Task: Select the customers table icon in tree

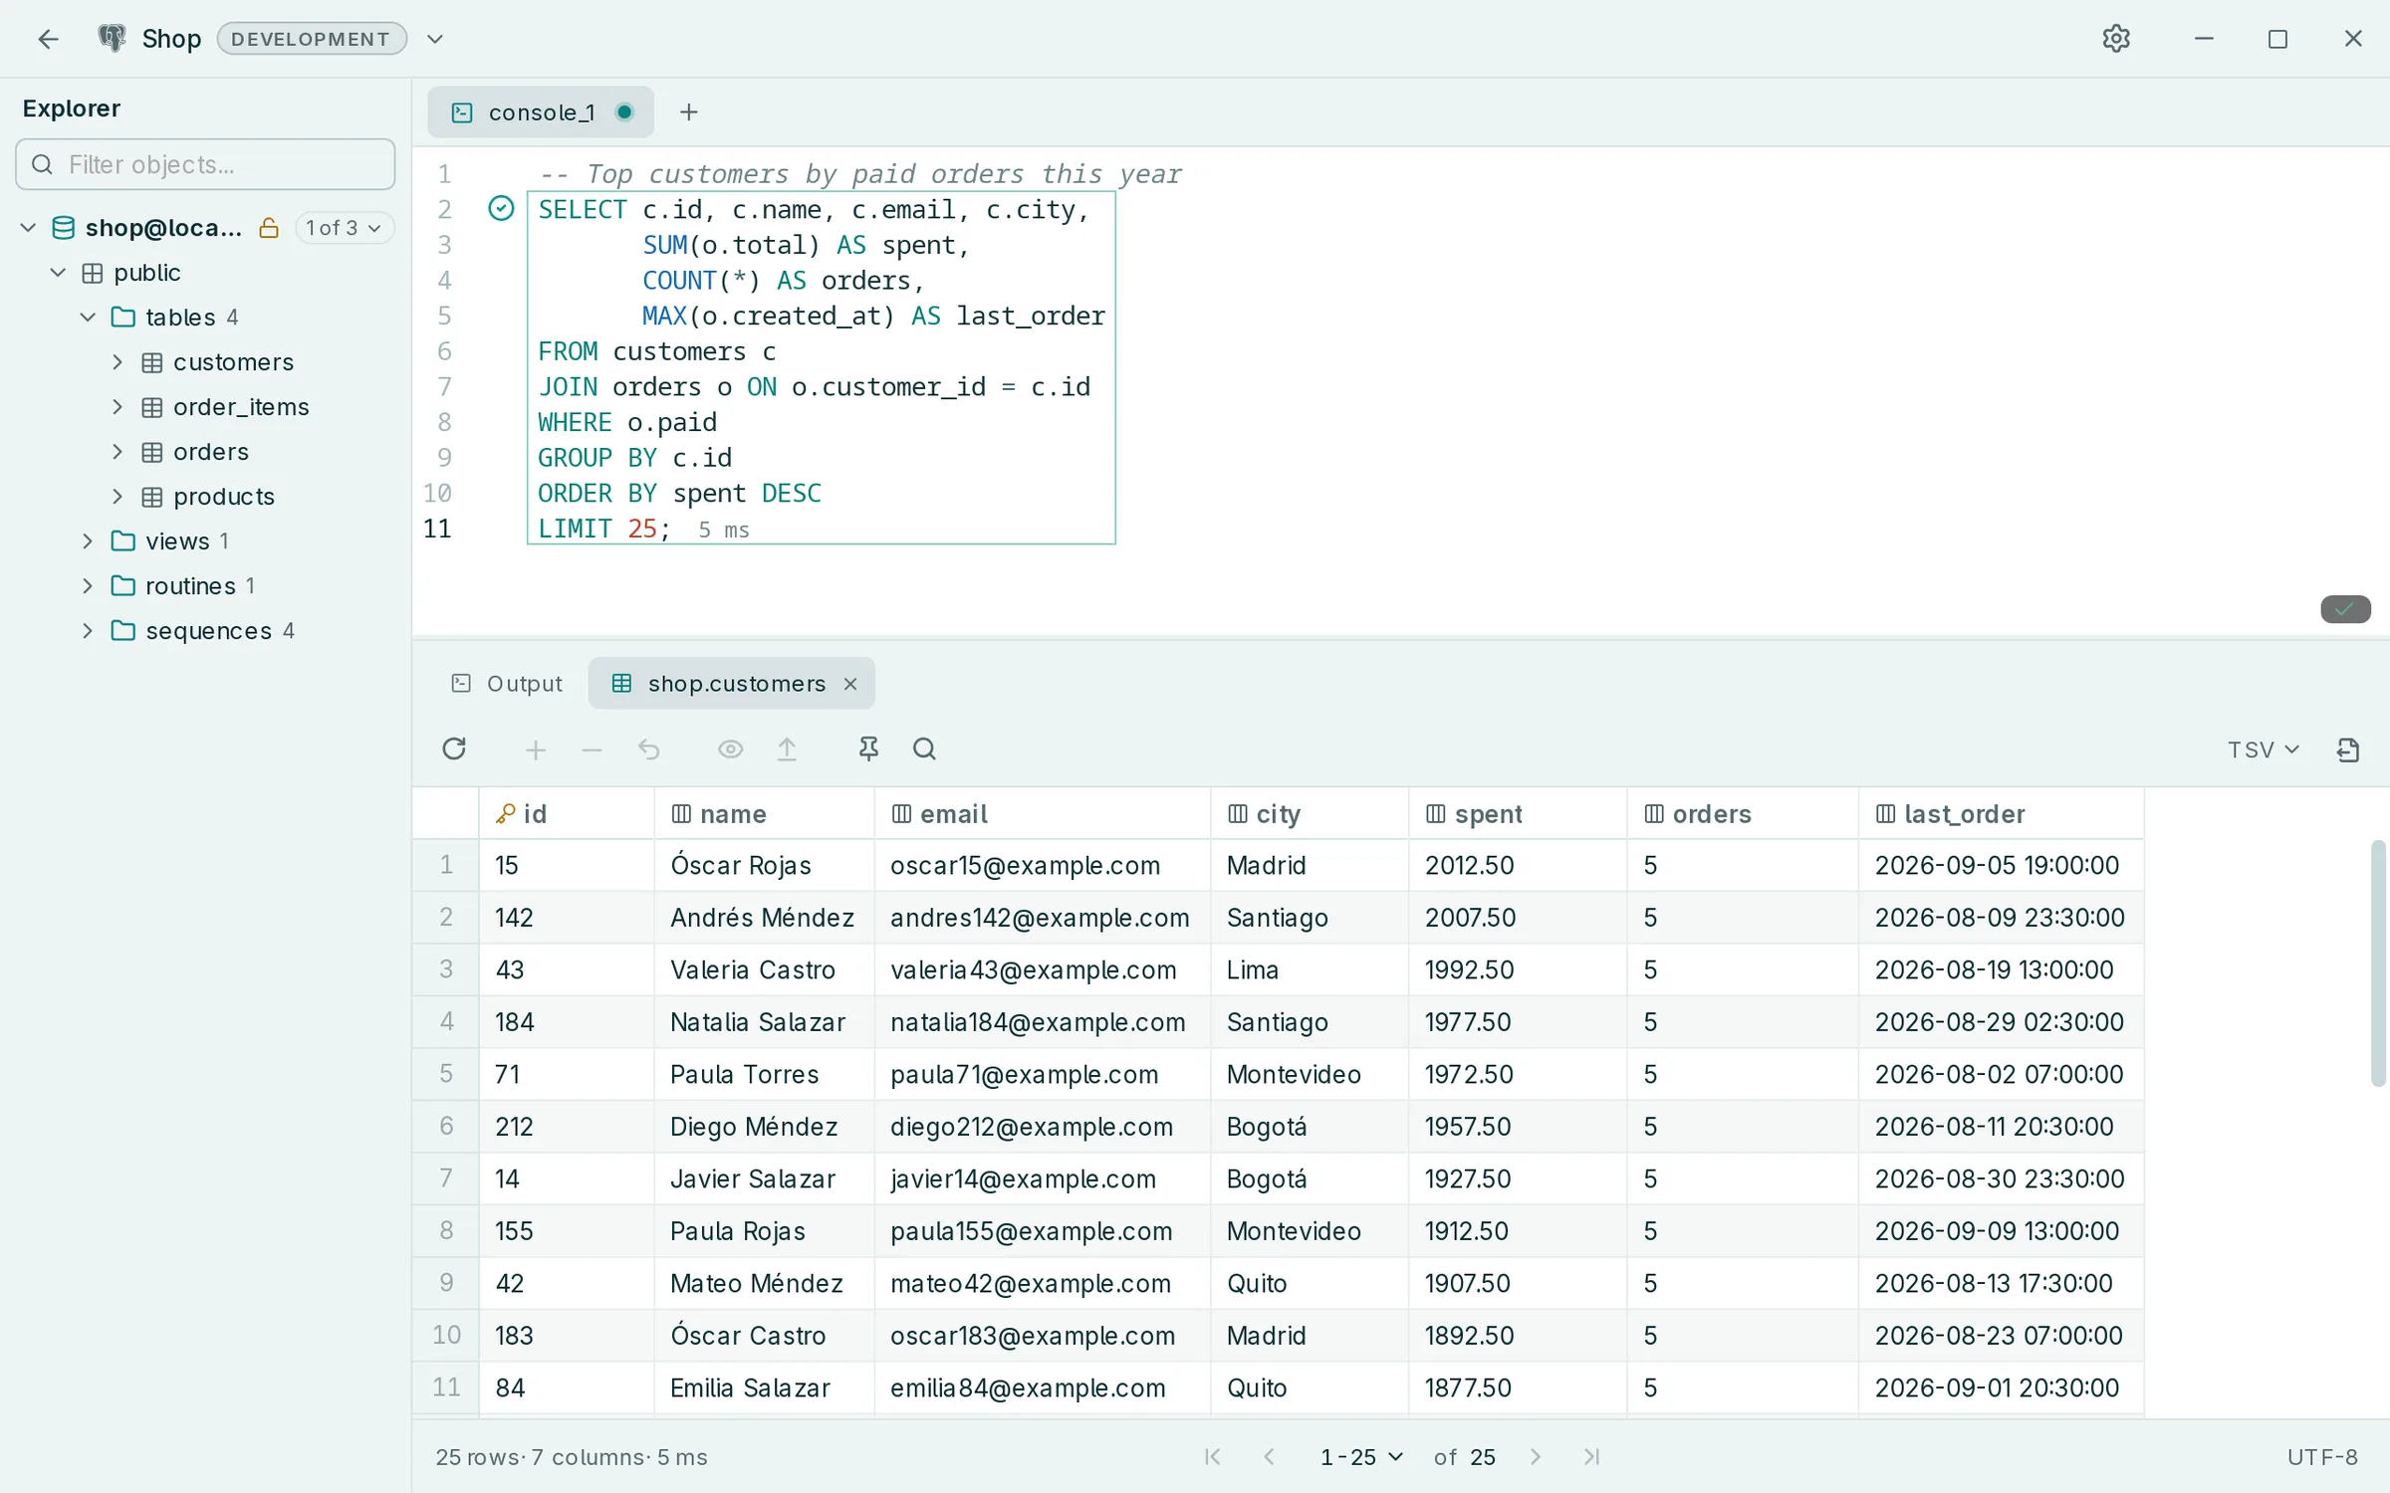Action: [x=152, y=362]
